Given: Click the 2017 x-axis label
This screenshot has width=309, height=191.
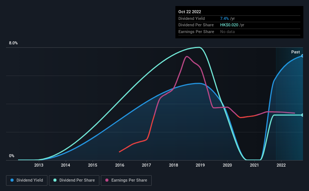Looking at the screenshot, I should pos(146,165).
